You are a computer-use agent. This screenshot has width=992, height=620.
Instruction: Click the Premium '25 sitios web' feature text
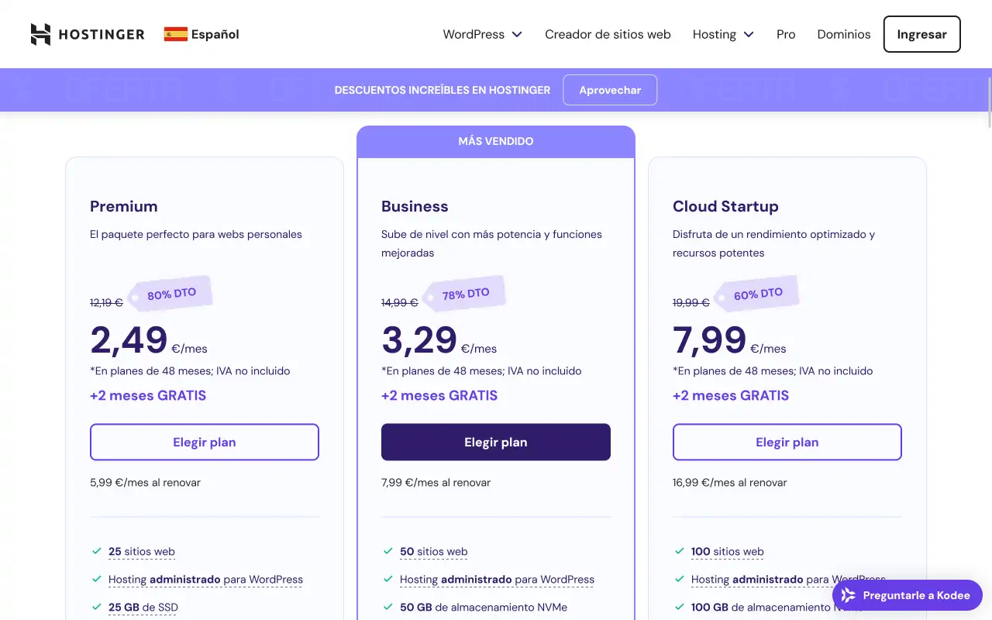coord(142,552)
